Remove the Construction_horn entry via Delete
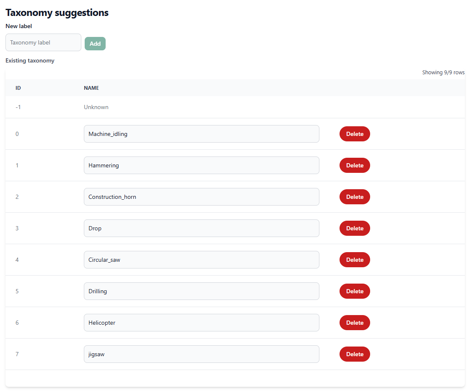 click(x=355, y=197)
